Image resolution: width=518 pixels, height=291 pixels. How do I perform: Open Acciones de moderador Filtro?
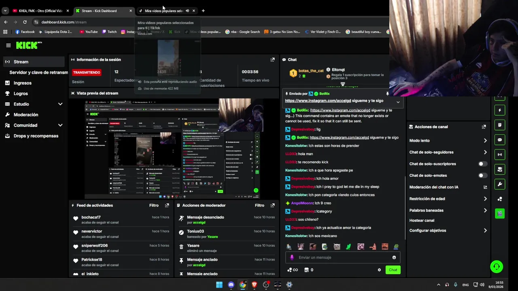point(259,205)
